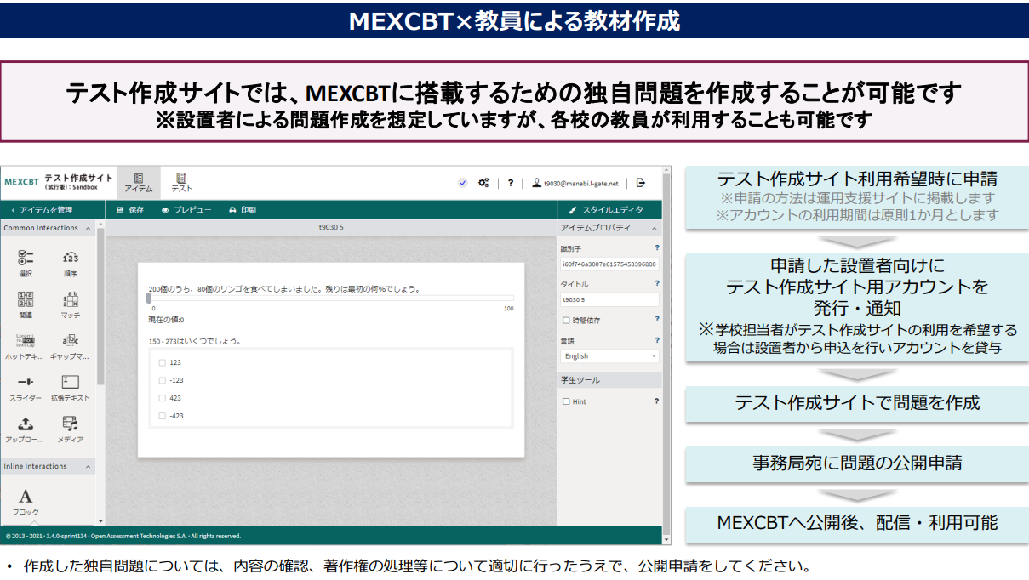Open the header help question mark
The image size is (1029, 580).
click(511, 182)
